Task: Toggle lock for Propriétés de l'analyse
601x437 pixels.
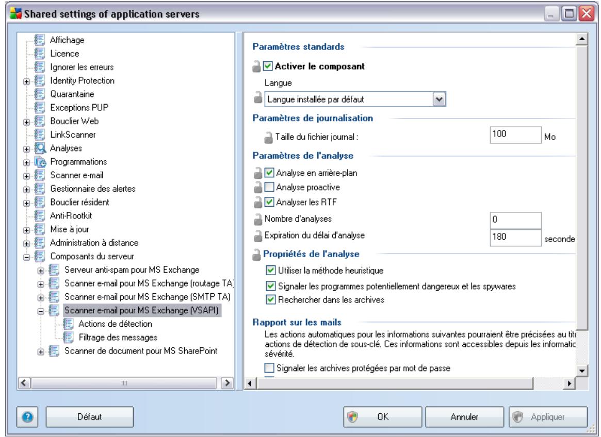Action: [256, 255]
